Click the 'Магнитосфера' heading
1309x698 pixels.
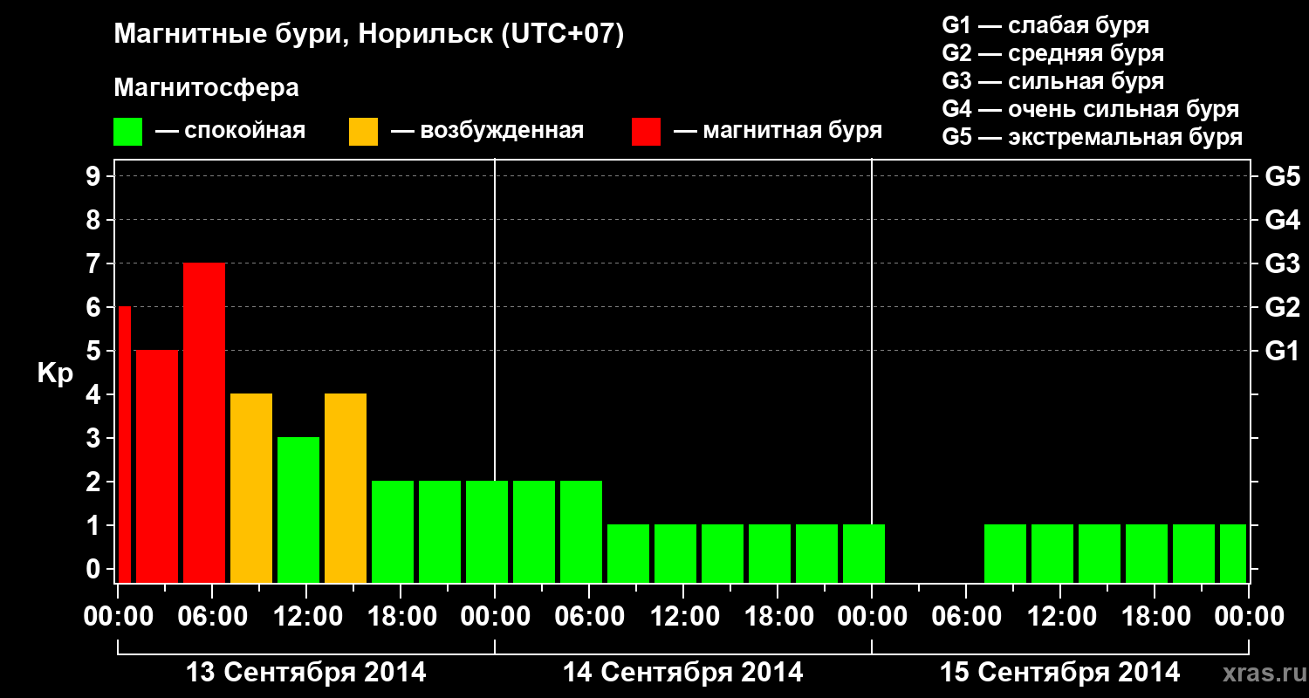tap(207, 88)
